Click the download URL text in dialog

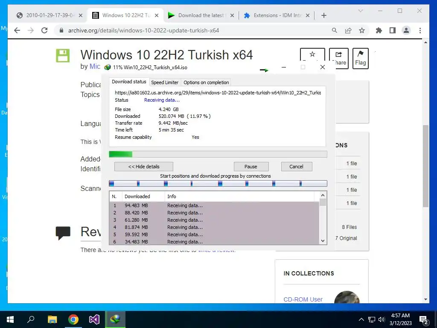pos(218,93)
